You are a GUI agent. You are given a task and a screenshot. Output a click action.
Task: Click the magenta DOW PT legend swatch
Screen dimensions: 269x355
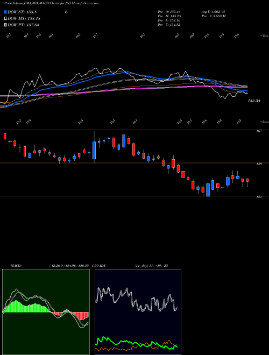(5, 25)
